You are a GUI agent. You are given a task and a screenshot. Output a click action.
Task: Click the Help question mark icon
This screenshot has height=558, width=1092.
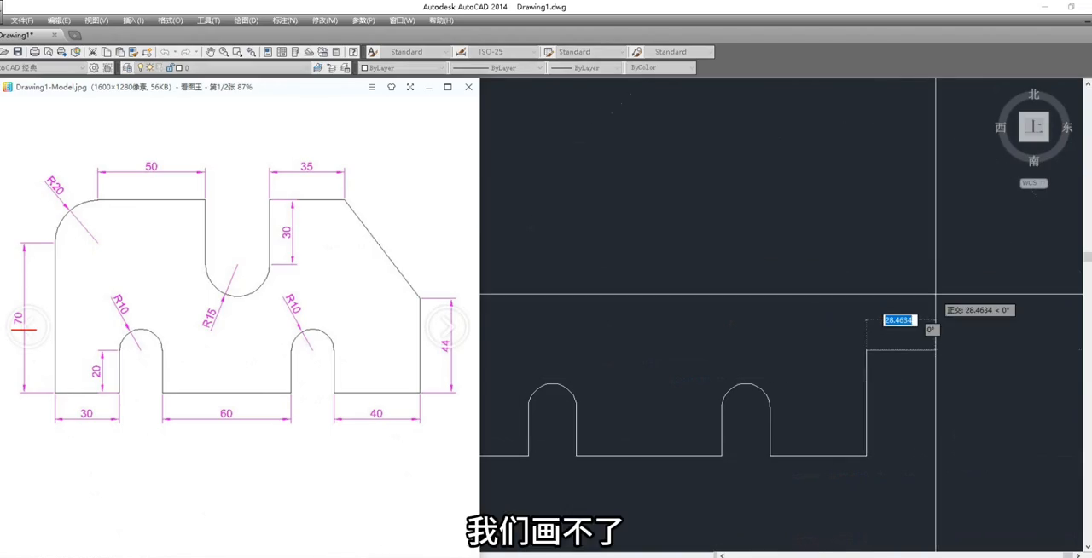(x=353, y=52)
